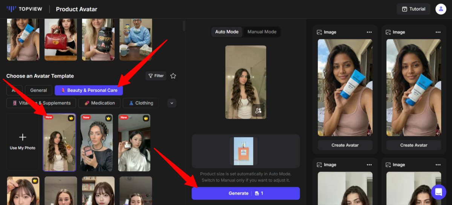452x205 pixels.
Task: Select the perfume bottle product thumbnail
Action: [x=243, y=151]
